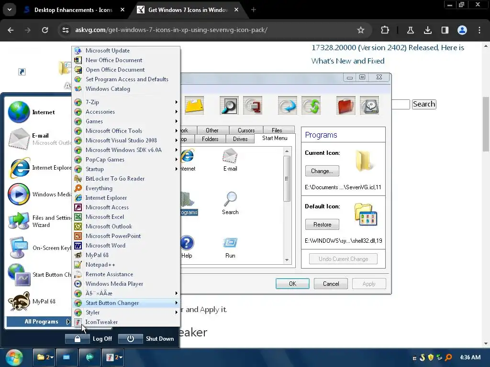Click the Start Menu icon list scrollbar thumb
Image resolution: width=490 pixels, height=367 pixels.
287,179
